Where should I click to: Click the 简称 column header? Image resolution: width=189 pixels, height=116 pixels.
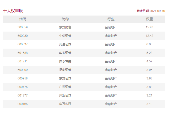[65, 19]
